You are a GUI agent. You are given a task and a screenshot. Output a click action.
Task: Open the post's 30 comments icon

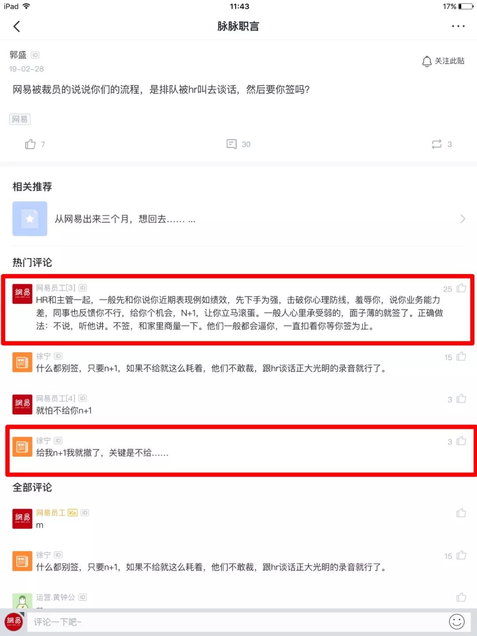[232, 144]
